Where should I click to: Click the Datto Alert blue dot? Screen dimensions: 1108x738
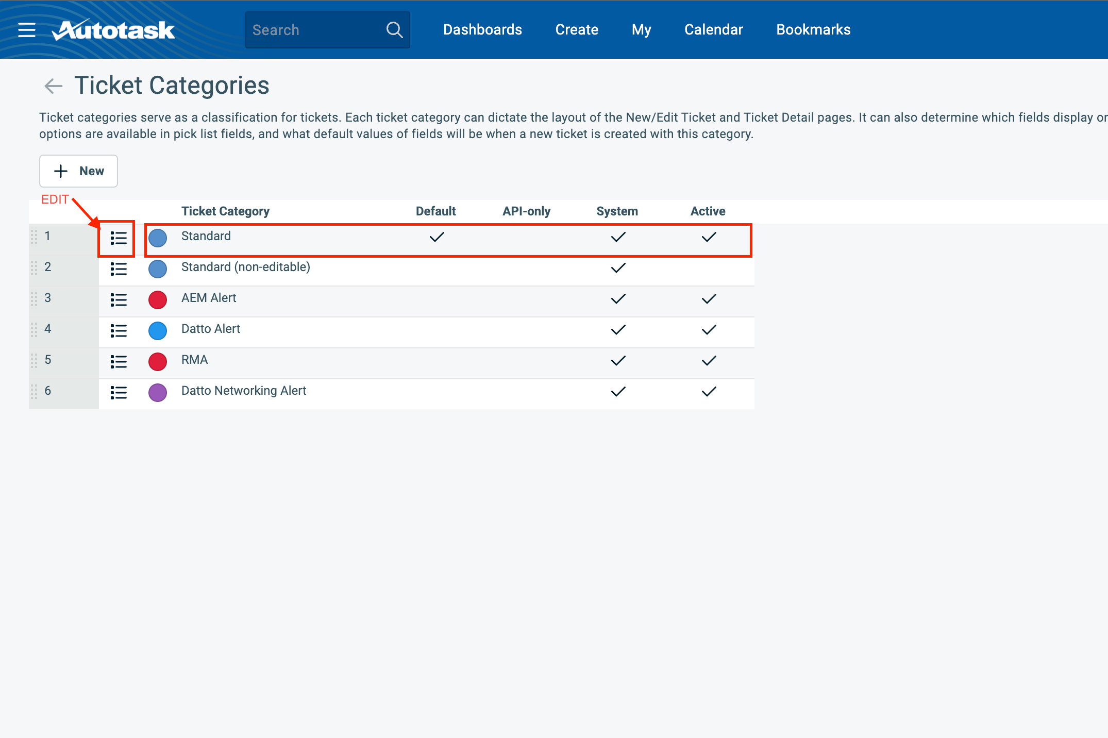[158, 331]
